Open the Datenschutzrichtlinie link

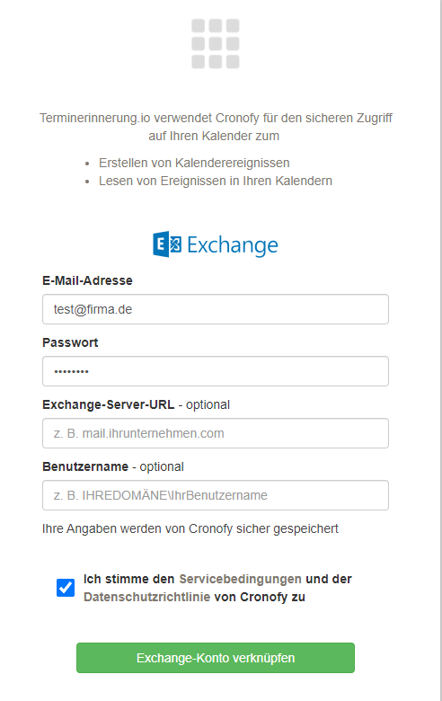[146, 597]
